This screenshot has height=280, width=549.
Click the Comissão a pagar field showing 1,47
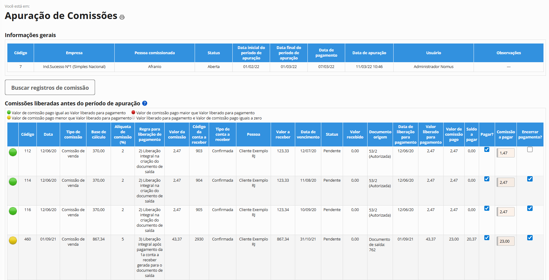[x=505, y=153]
